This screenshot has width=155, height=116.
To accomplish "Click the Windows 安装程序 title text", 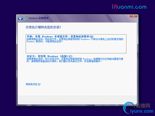I will (x=38, y=18).
